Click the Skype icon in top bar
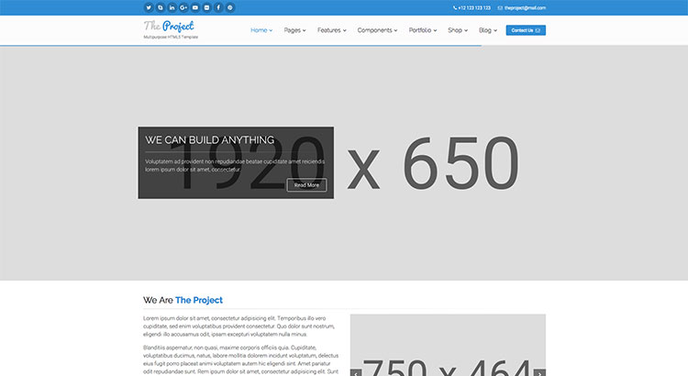Screen dimensions: 688x376 pyautogui.click(x=161, y=7)
